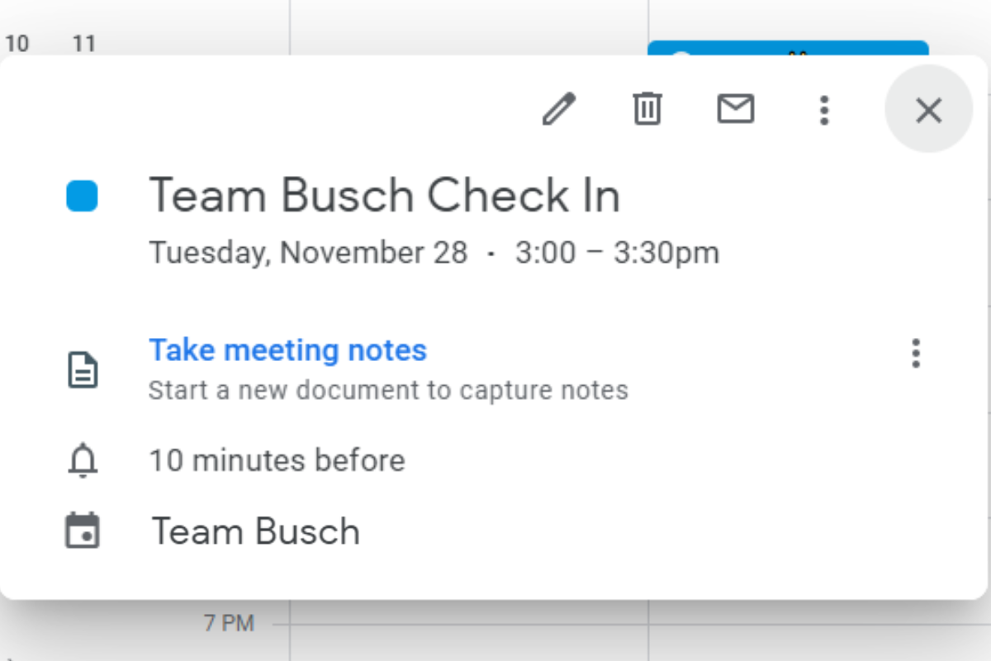The width and height of the screenshot is (991, 661).
Task: Close the event details popup
Action: click(928, 109)
